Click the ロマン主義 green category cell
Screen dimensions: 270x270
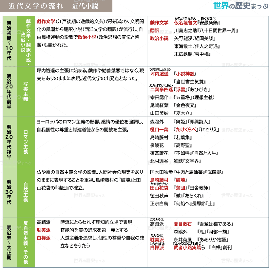click(x=26, y=142)
